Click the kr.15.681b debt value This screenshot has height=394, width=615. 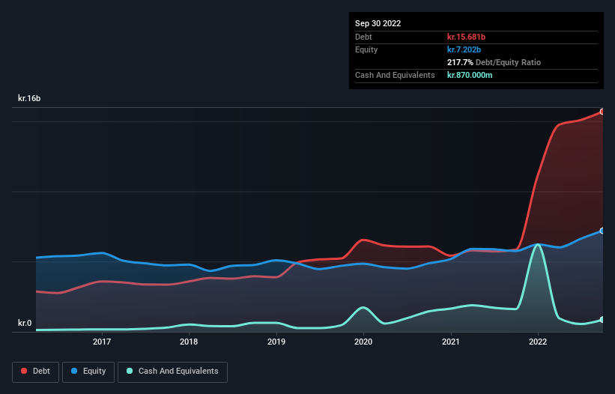pos(466,37)
